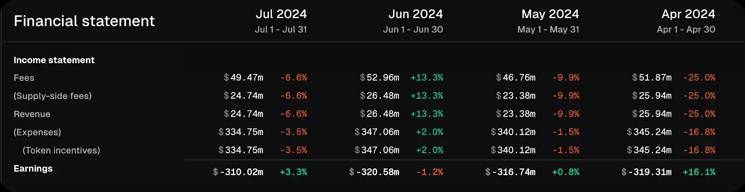Open the Revenue row label
Viewport: 745px width, 192px height.
(32, 114)
